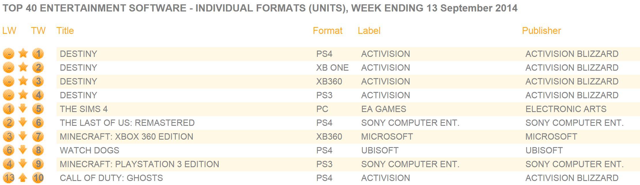This screenshot has width=640, height=185.
Task: Click the rank 1 badge icon
Action: click(38, 54)
